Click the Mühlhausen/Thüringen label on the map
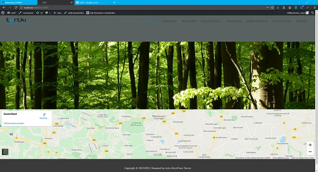The image size is (318, 172). pyautogui.click(x=159, y=117)
